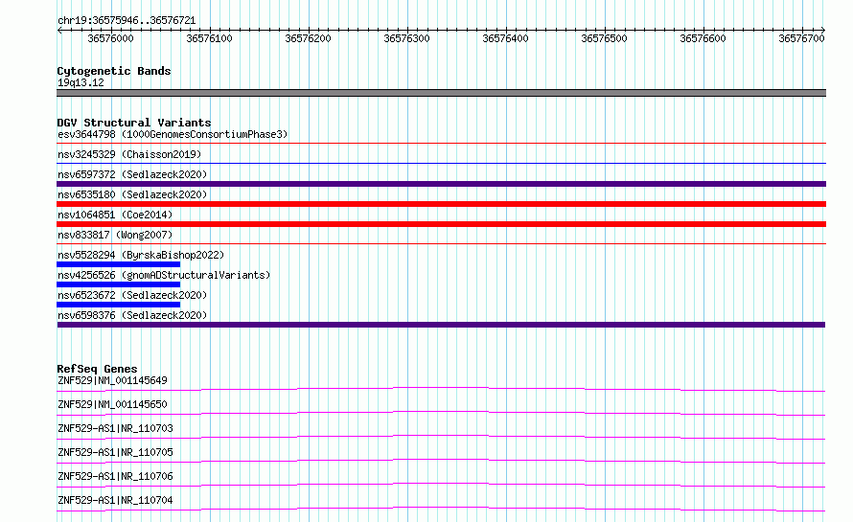This screenshot has width=853, height=522.
Task: Select the Cytogenetic Bands track title
Action: 114,71
